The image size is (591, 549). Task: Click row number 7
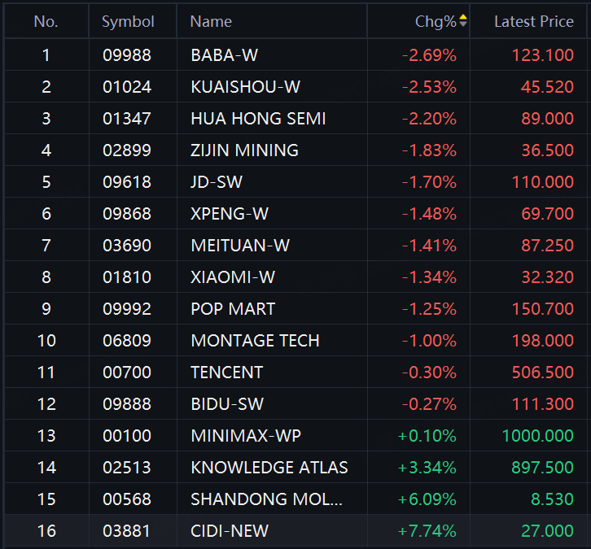[x=46, y=246]
